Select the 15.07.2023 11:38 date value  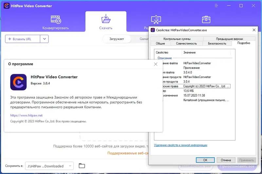pos(194,95)
